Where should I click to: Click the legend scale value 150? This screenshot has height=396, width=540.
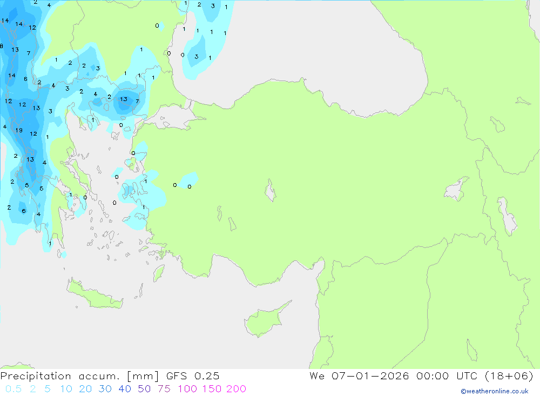coord(212,389)
